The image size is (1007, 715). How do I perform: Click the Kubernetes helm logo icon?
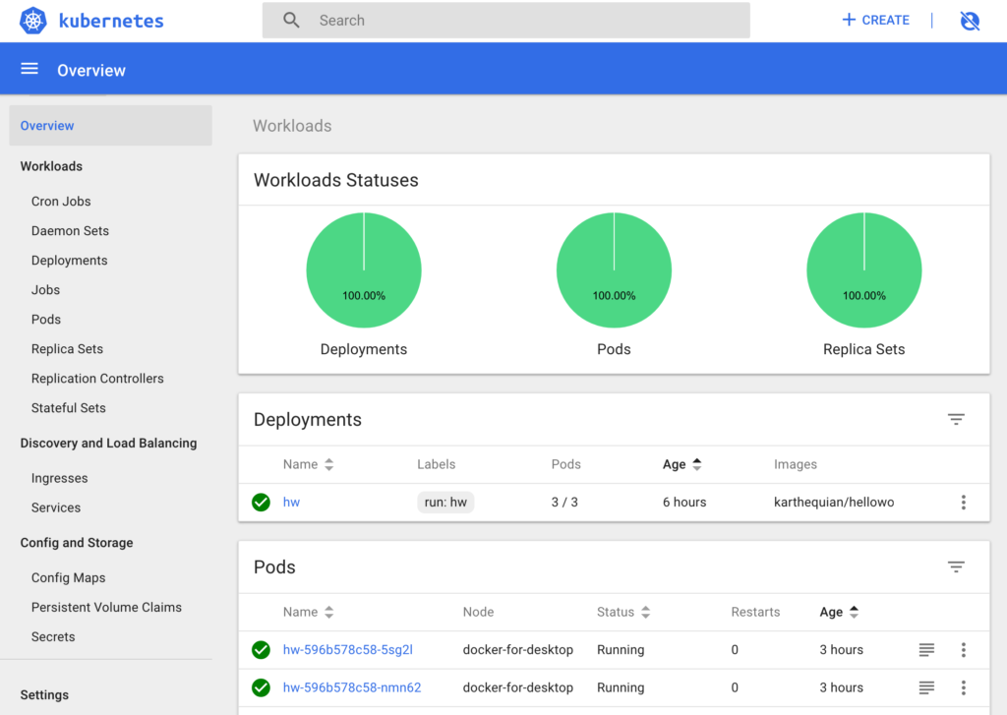(33, 21)
